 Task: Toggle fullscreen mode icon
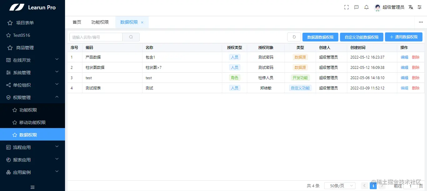point(346,7)
